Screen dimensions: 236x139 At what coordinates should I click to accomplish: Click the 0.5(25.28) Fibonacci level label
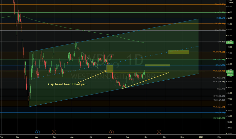(220, 112)
